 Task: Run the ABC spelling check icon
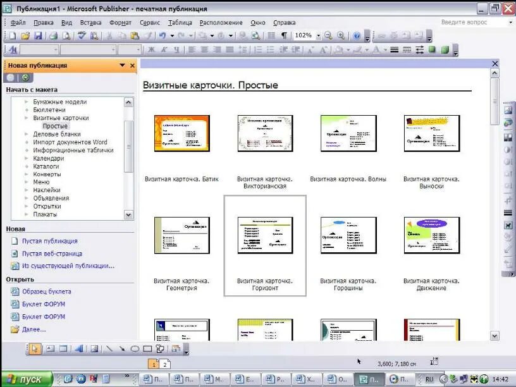[x=82, y=35]
